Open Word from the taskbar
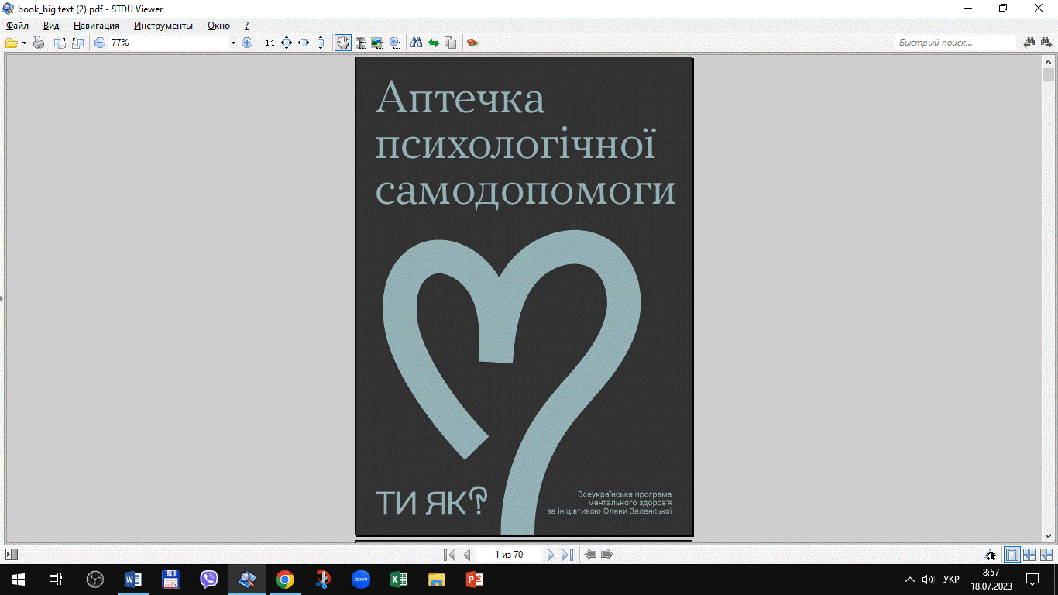Image resolution: width=1058 pixels, height=595 pixels. pos(133,579)
